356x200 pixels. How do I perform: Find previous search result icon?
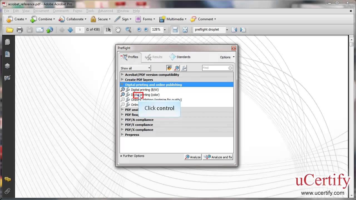point(234,30)
